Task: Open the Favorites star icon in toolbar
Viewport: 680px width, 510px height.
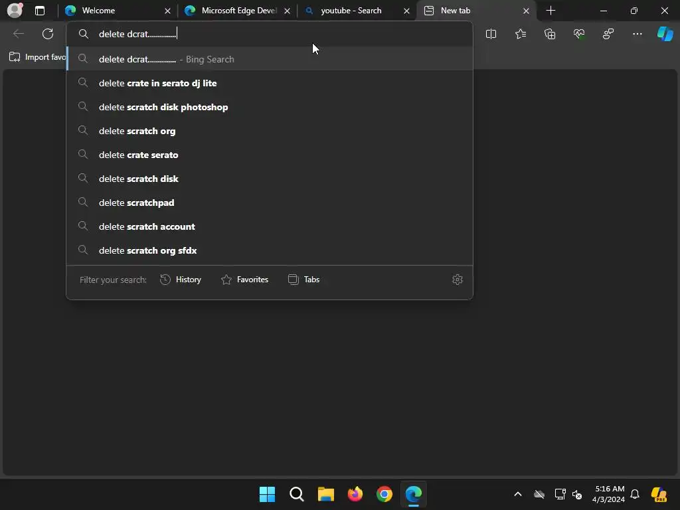Action: tap(521, 34)
